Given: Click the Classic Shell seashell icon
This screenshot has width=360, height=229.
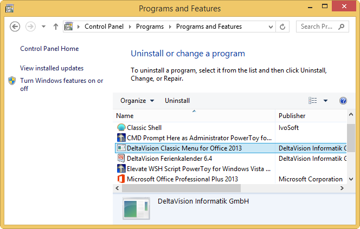Looking at the screenshot, I should [121, 127].
